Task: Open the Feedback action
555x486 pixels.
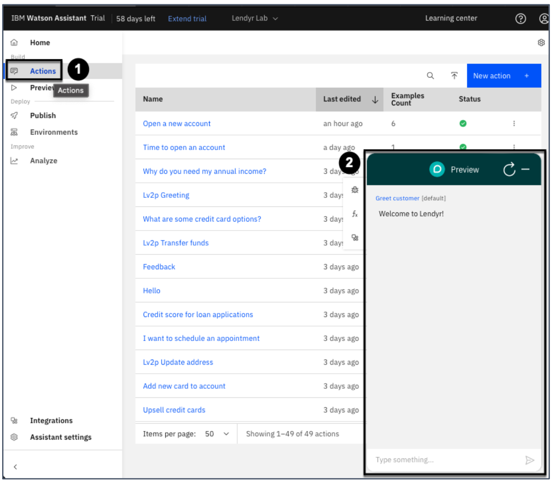Action: (159, 267)
